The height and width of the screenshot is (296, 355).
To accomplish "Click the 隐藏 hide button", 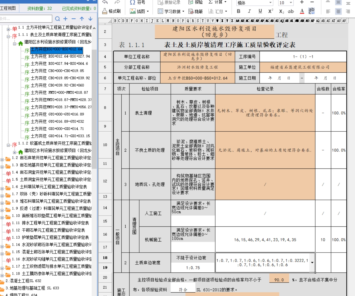I will (x=196, y=11).
